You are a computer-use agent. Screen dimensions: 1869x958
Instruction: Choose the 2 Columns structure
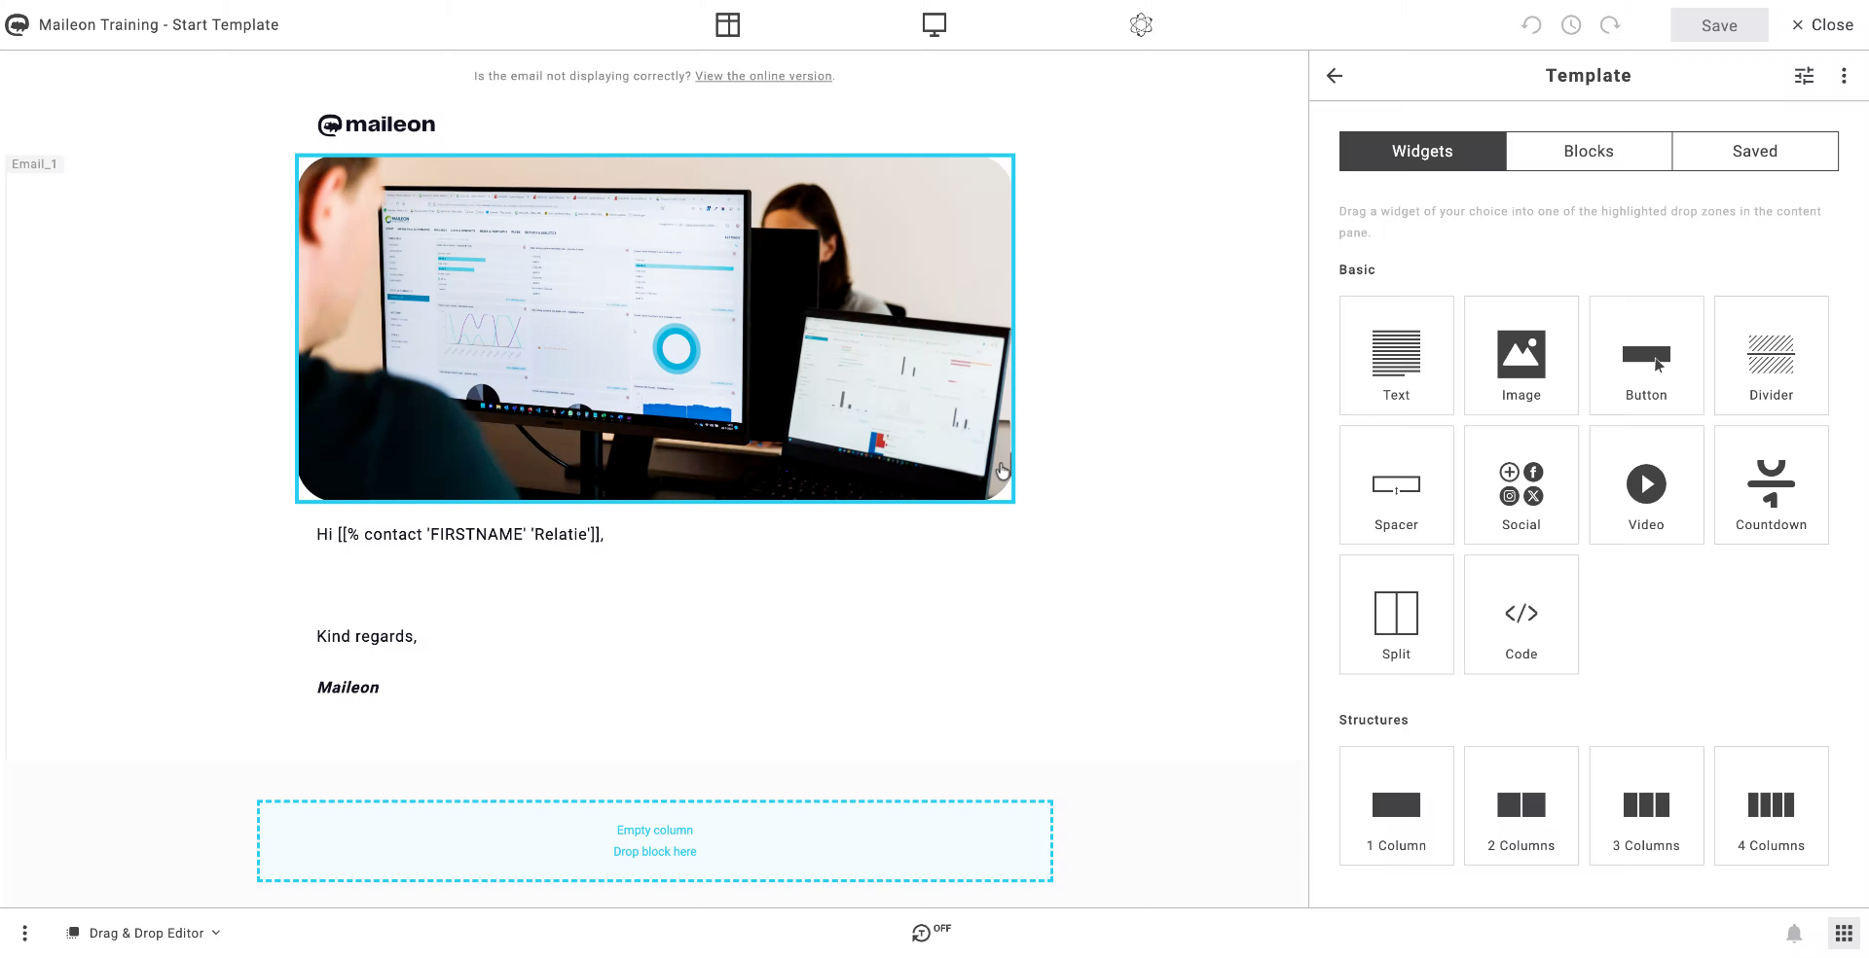click(x=1521, y=806)
